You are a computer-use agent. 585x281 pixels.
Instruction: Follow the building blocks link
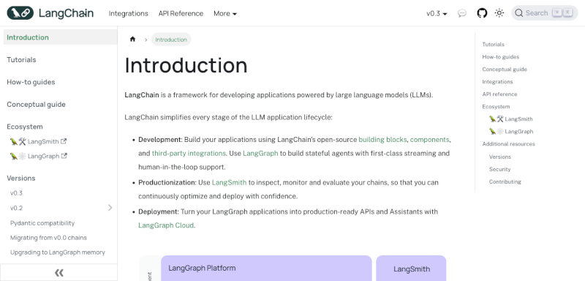382,140
